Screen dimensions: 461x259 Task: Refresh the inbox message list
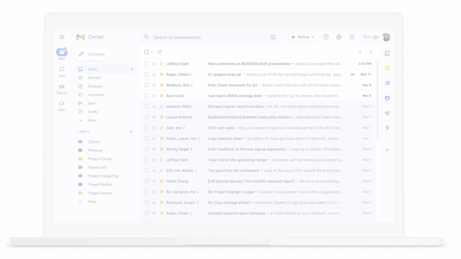point(160,52)
